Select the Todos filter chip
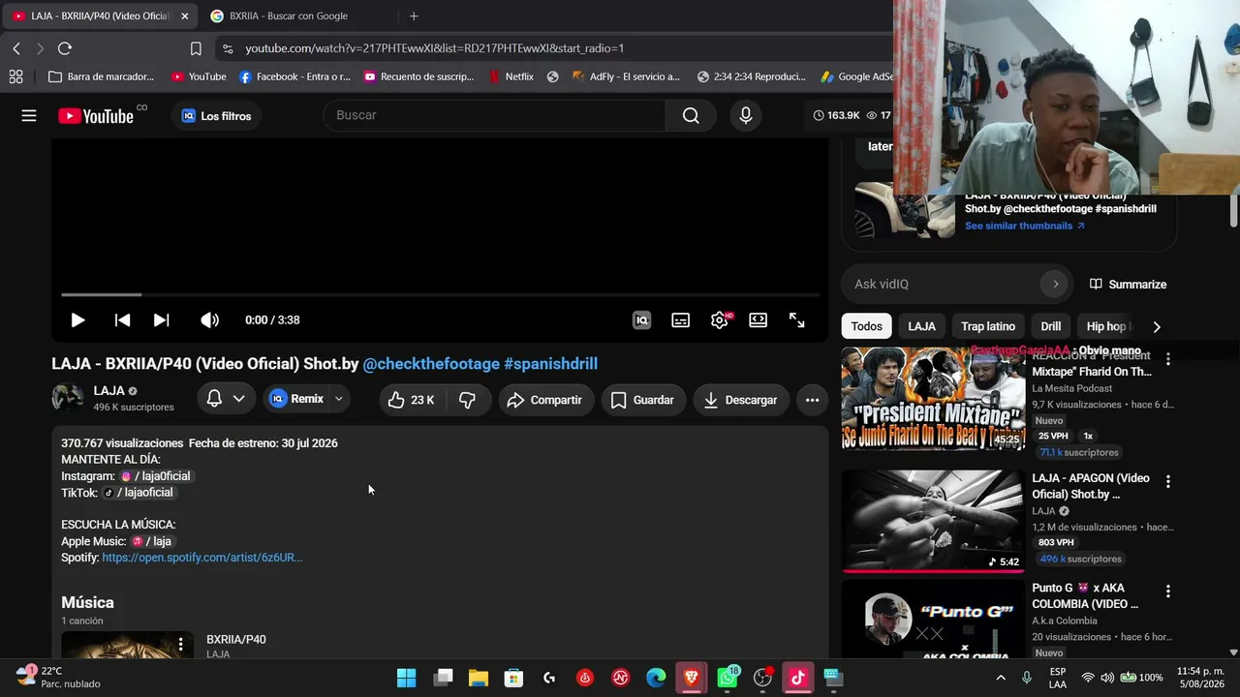Image resolution: width=1240 pixels, height=697 pixels. click(867, 326)
